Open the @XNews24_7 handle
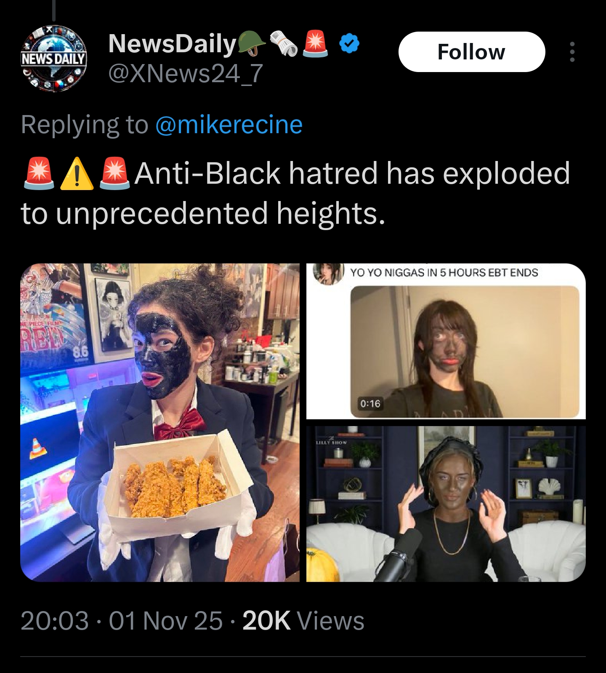This screenshot has height=673, width=606. pos(186,73)
